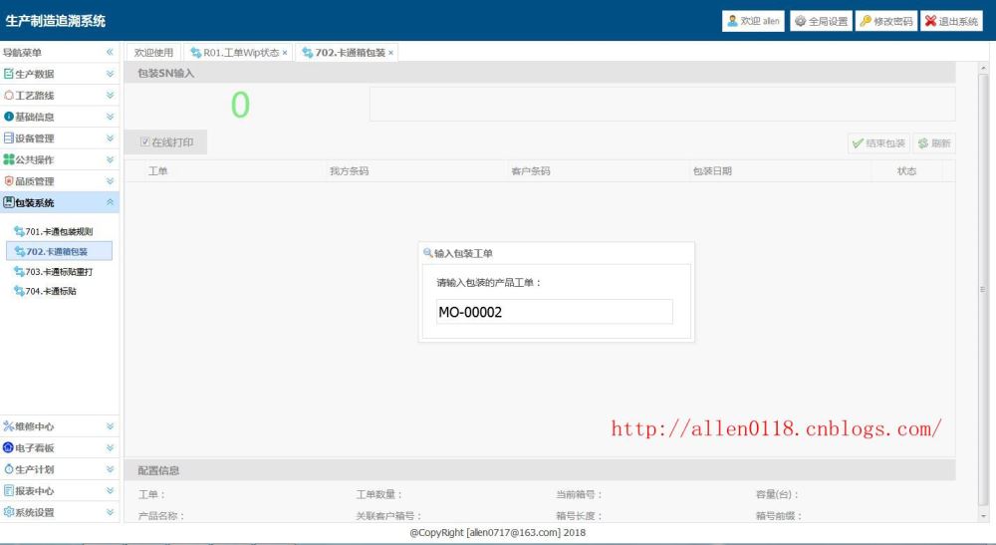Screen dimensions: 996x545
Task: Click the green checkmark on 结束包装
Action: [x=858, y=143]
